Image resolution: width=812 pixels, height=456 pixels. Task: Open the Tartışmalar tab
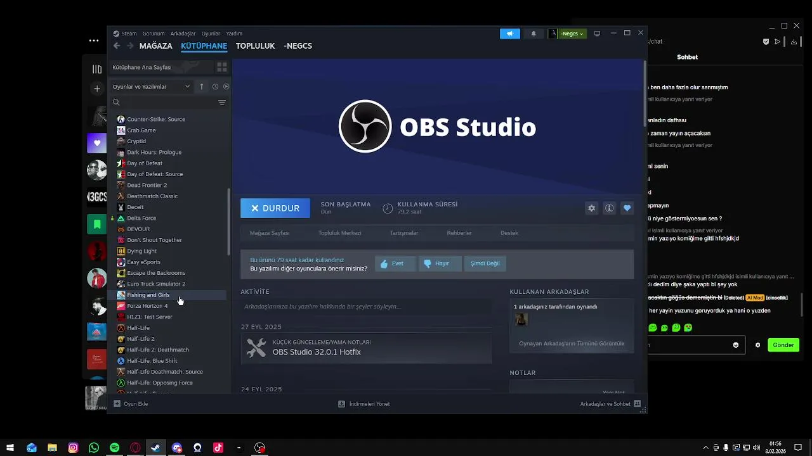click(x=404, y=233)
